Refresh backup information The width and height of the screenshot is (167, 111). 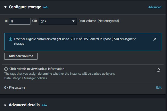(x=158, y=70)
